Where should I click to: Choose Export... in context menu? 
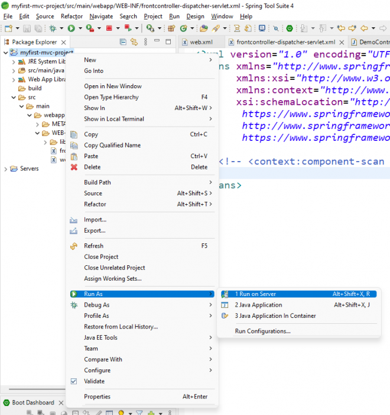(x=142, y=230)
